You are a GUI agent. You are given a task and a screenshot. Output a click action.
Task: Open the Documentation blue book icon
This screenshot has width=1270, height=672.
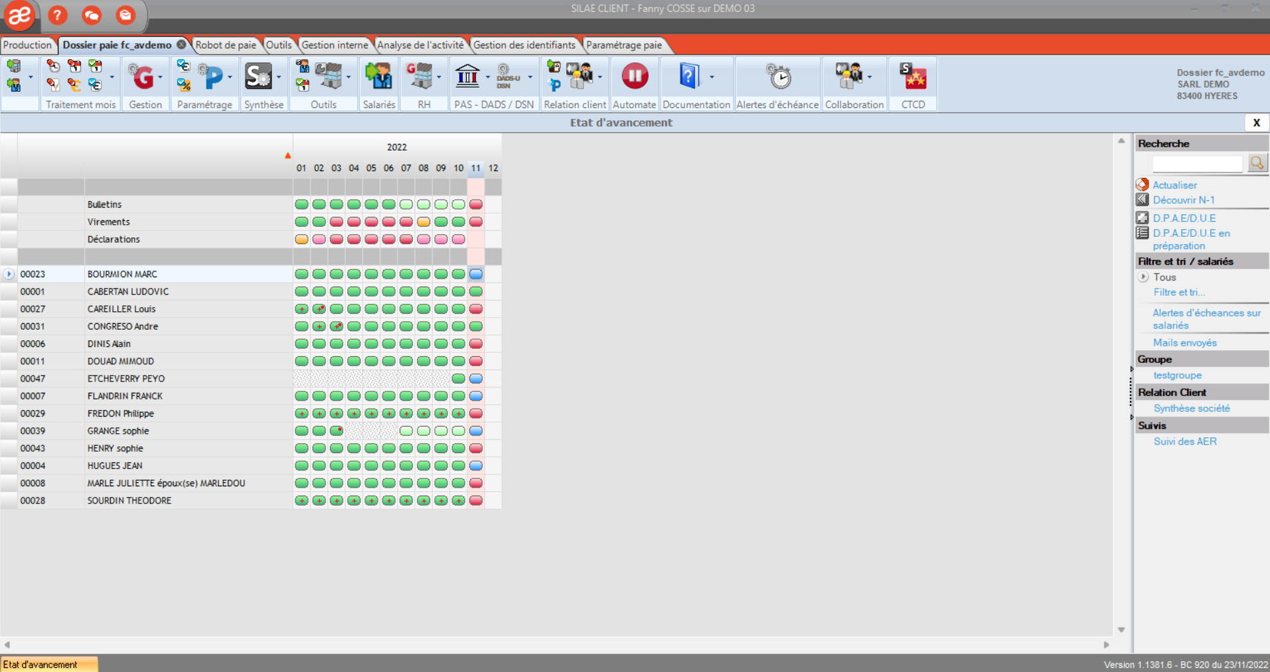pos(689,76)
